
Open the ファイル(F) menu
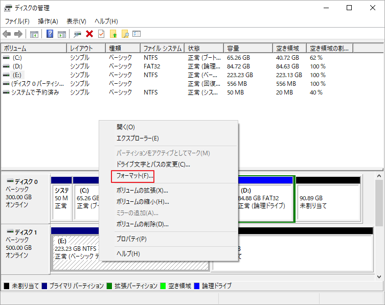[x=17, y=21]
